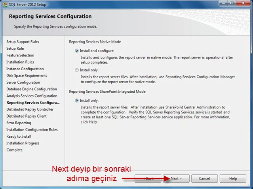Click 'Reporting Services Native Mode' heading
253x189 pixels.
95,42
